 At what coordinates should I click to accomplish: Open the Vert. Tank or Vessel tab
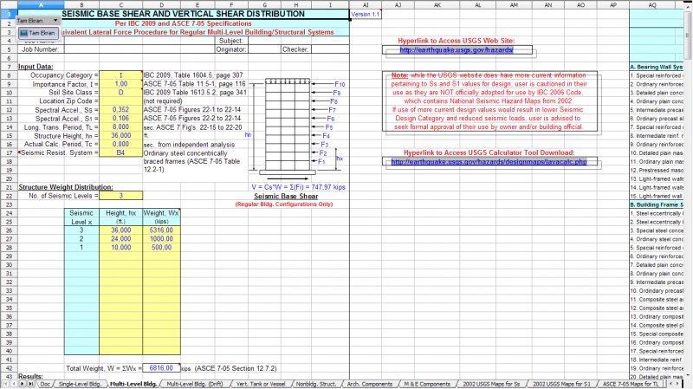click(x=261, y=384)
